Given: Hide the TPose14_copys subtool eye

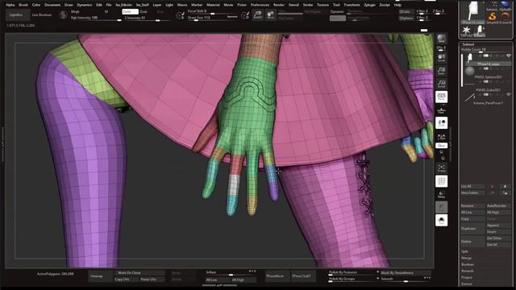Looking at the screenshot, I should coord(509,56).
